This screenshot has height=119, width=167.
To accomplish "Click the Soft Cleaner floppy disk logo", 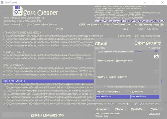I will pyautogui.click(x=18, y=11).
